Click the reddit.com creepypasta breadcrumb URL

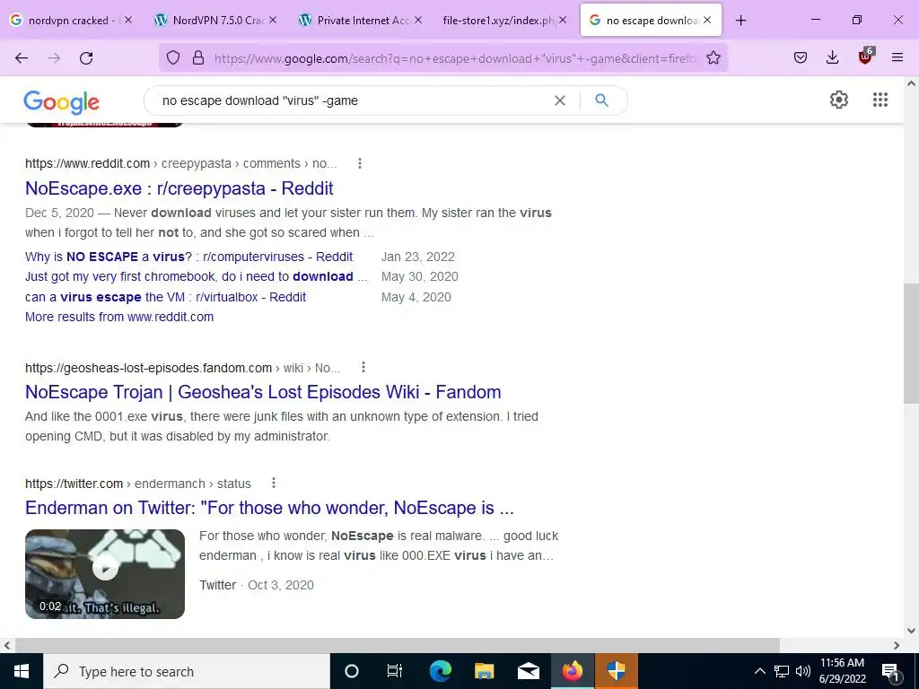181,163
